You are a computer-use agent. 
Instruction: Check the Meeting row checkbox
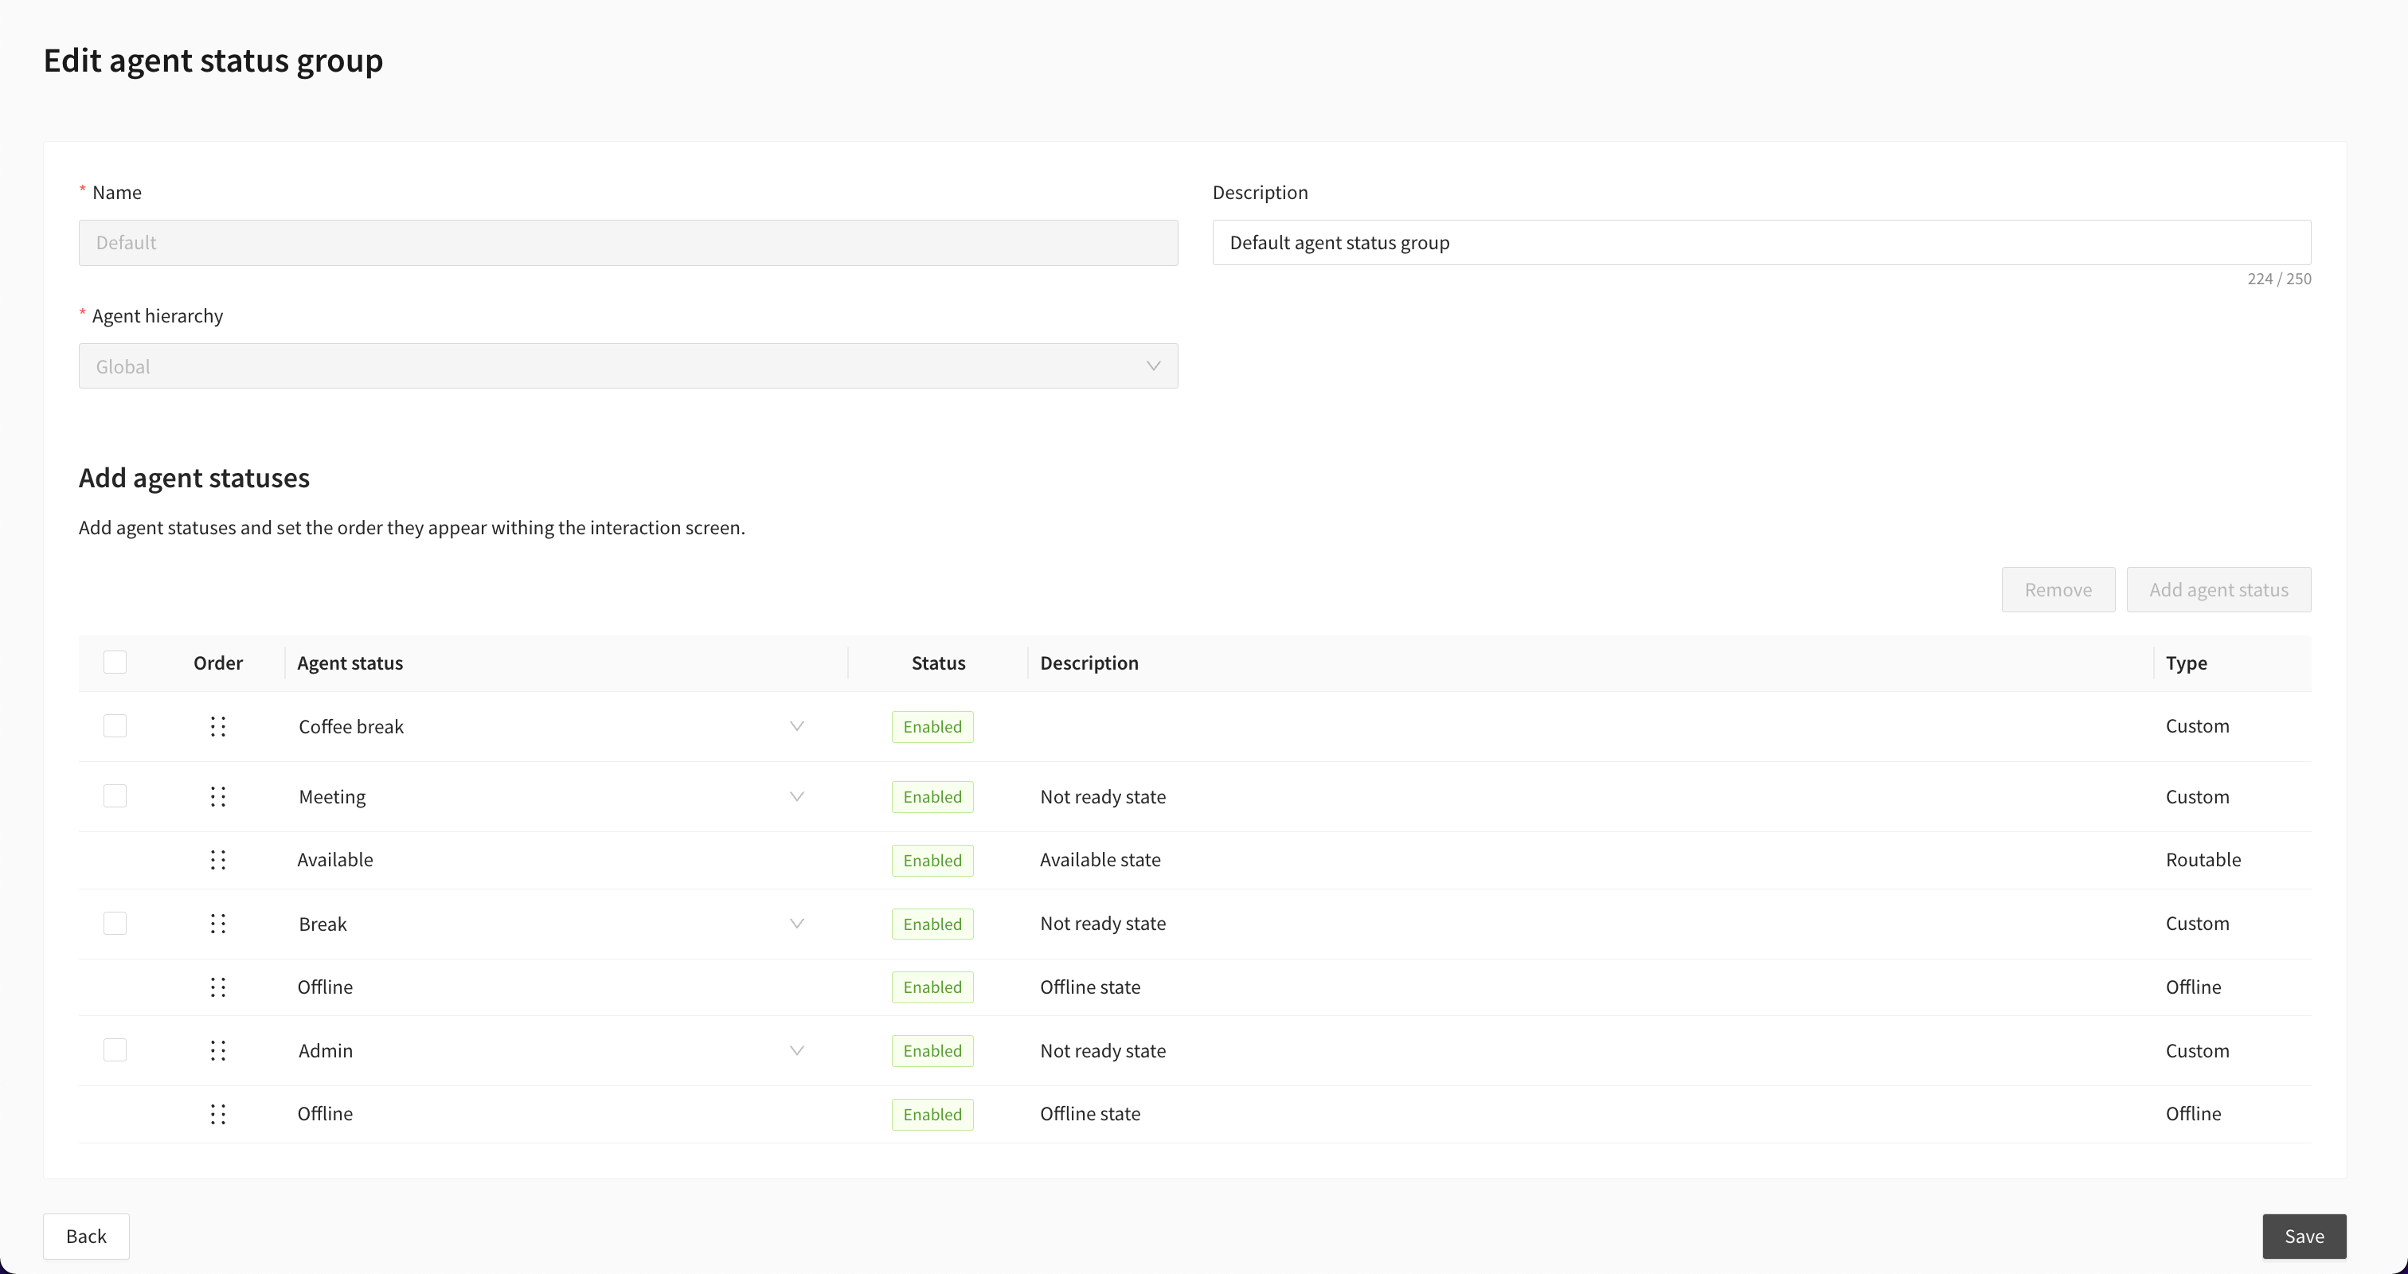click(115, 795)
